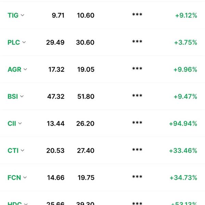This screenshot has height=205, width=205.
Task: Open the FCN ticker symbol
Action: [14, 178]
